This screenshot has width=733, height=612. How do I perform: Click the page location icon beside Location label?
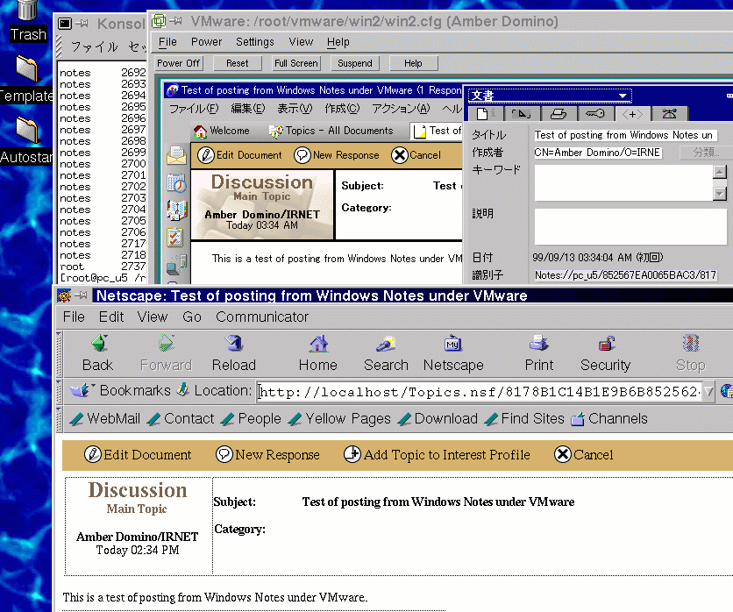pos(183,389)
